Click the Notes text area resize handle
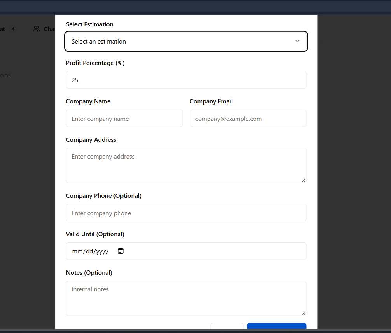This screenshot has height=333, width=391. coord(304,313)
